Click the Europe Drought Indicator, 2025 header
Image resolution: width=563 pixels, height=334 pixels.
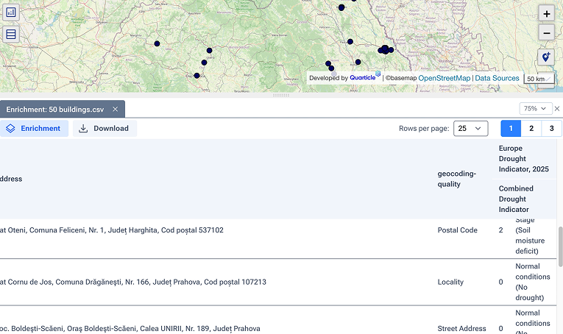[x=523, y=159]
